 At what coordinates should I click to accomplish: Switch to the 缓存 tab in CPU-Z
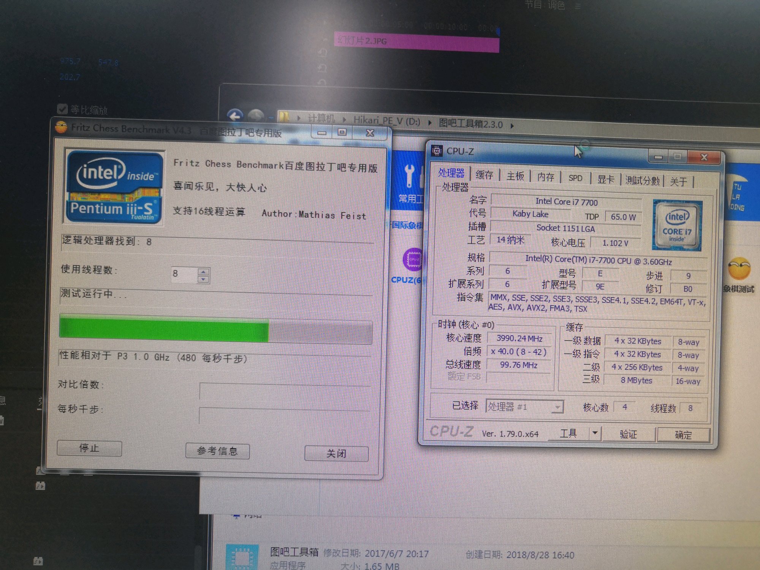(484, 175)
